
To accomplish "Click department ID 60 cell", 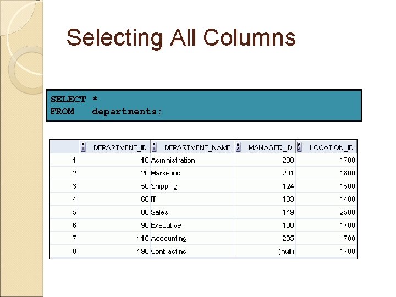I will (114, 199).
